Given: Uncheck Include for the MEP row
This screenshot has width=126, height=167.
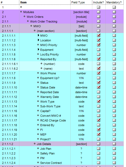Looking at the screenshot, I should click(x=99, y=134).
